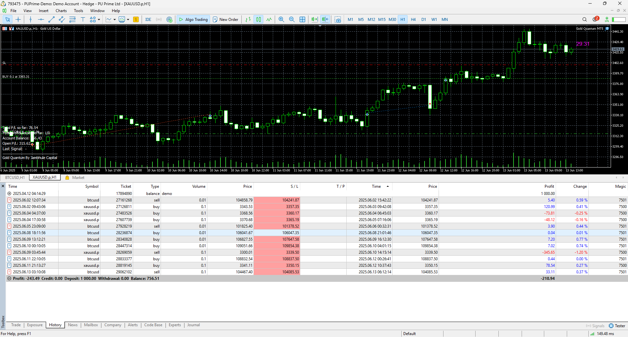Collapse the Profit summary row
This screenshot has width=628, height=337.
tap(9, 279)
